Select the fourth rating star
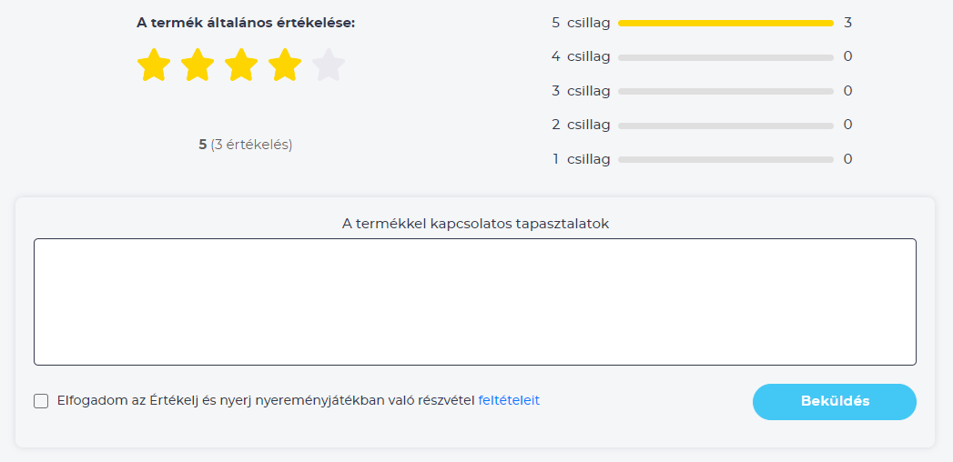Screen dimensions: 953x462 (285, 65)
